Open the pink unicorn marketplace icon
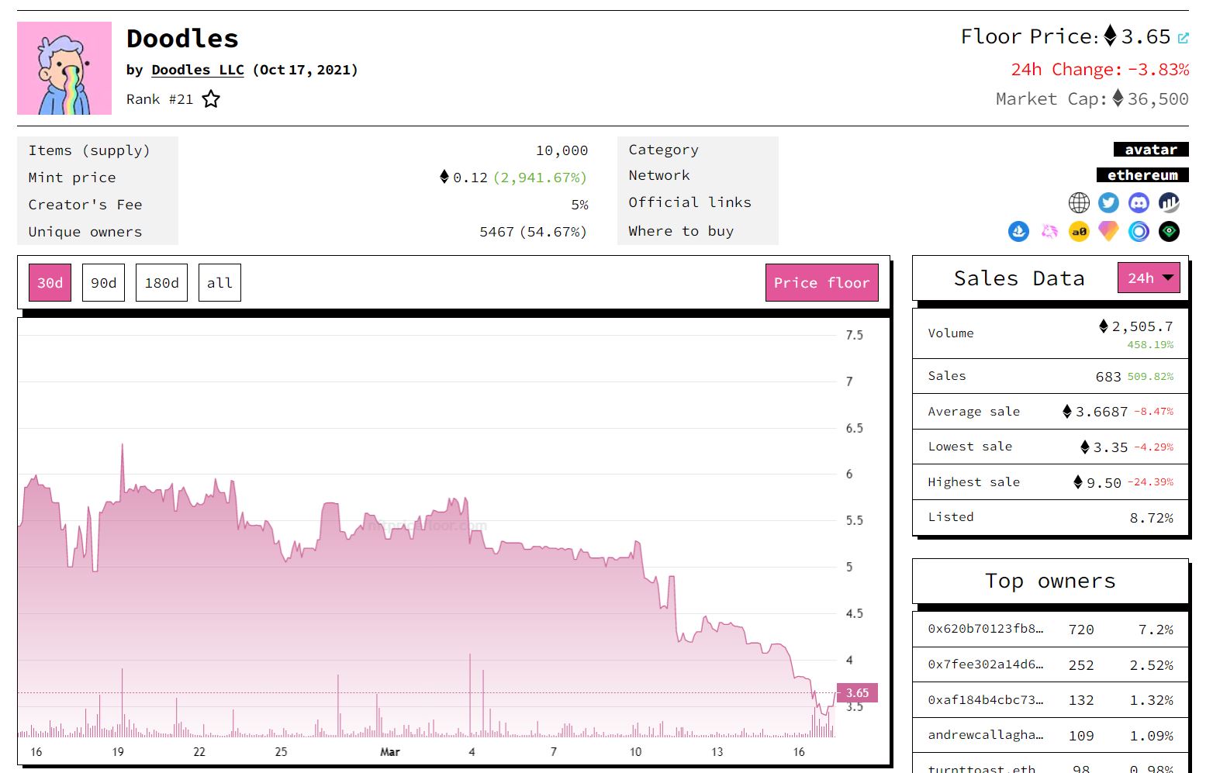This screenshot has width=1213, height=773. tap(1049, 231)
